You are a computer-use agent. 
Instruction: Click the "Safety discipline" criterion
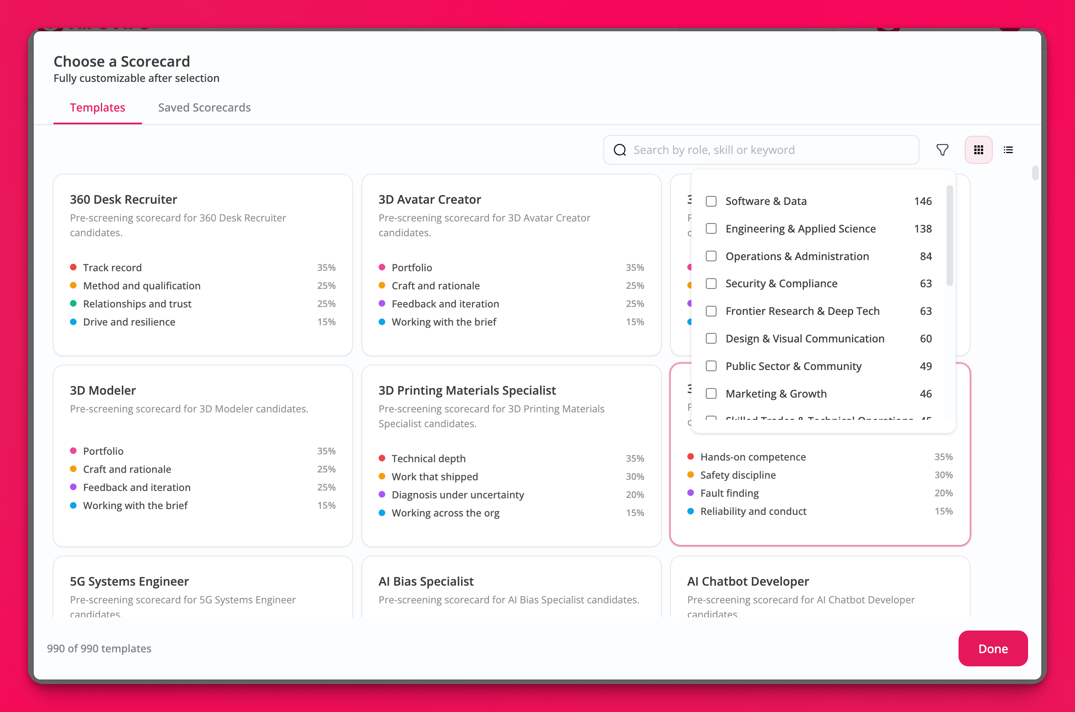coord(738,475)
